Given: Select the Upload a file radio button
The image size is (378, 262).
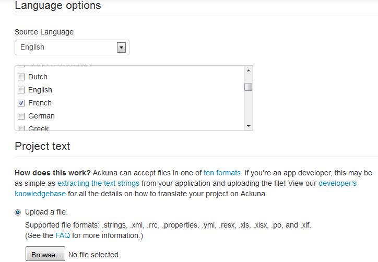Looking at the screenshot, I should point(18,212).
